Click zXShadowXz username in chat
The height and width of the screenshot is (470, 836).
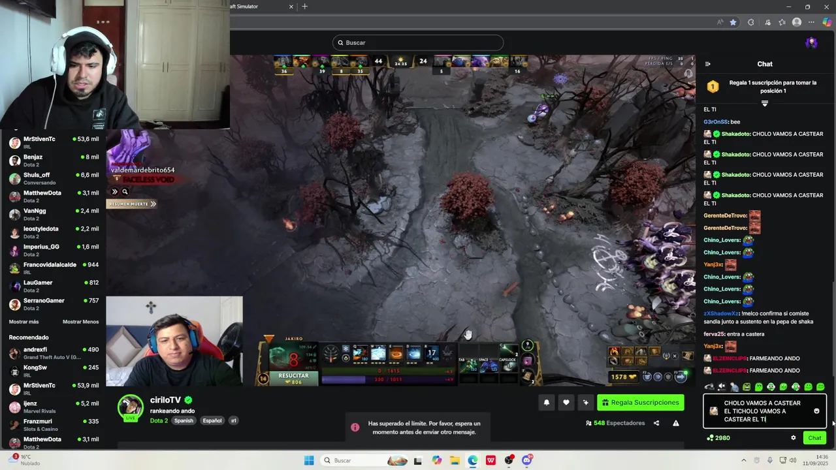(721, 313)
